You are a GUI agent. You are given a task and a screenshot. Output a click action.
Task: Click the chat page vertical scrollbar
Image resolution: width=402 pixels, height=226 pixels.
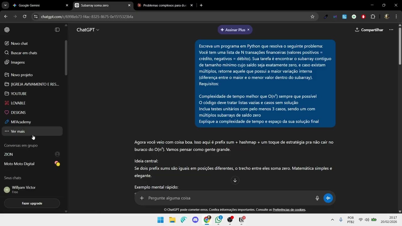(x=400, y=46)
